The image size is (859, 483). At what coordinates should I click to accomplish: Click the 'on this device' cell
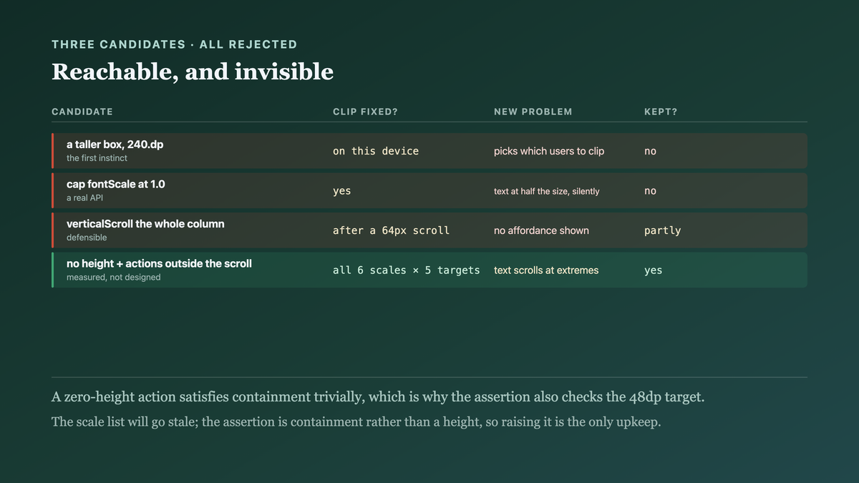[x=376, y=151]
